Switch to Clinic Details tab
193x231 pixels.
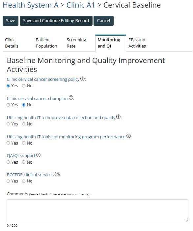point(12,43)
